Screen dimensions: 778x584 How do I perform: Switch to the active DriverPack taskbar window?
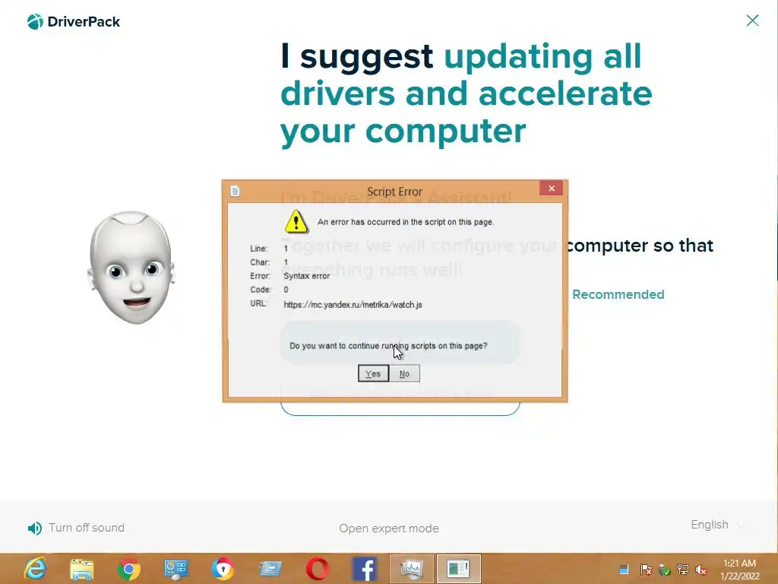(x=458, y=569)
